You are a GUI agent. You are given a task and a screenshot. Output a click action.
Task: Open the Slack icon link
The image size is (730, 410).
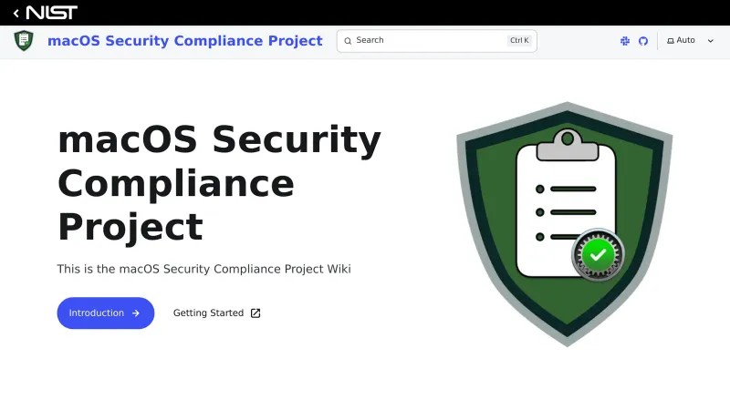pyautogui.click(x=625, y=41)
